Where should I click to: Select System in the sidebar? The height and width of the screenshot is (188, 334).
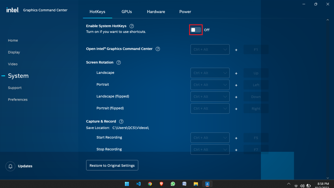point(18,76)
